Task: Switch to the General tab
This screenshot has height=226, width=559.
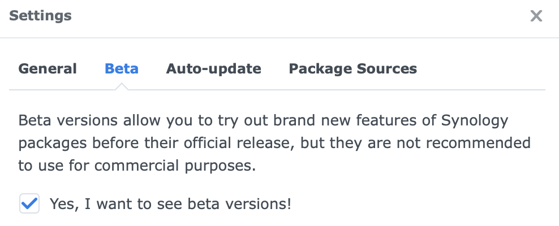Action: tap(48, 69)
